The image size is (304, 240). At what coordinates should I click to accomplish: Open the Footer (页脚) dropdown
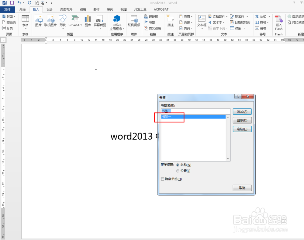click(186, 22)
